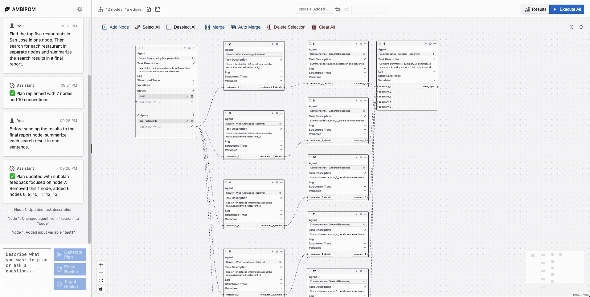Click the React Flow minimap
Viewport: 590px width, 297px height.
point(555,267)
